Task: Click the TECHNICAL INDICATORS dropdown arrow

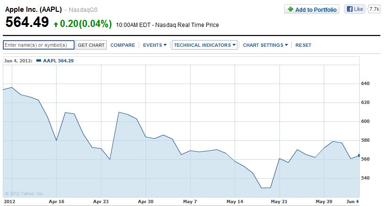Action: click(234, 45)
